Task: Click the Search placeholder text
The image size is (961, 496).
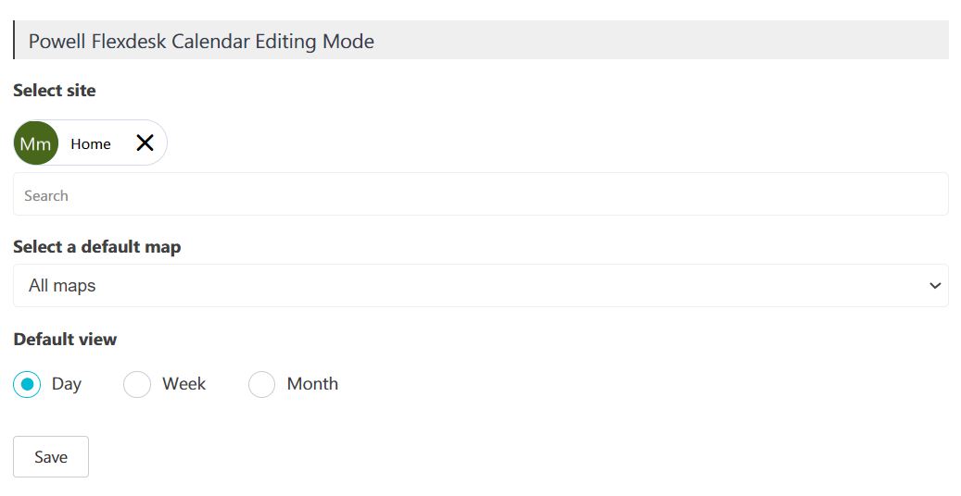Action: (46, 195)
